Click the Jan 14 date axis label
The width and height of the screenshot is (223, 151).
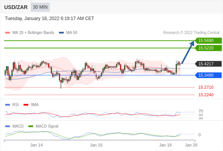point(36,145)
